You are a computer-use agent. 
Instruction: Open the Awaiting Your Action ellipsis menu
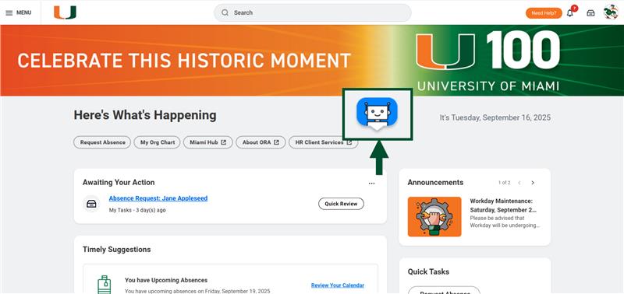(372, 184)
